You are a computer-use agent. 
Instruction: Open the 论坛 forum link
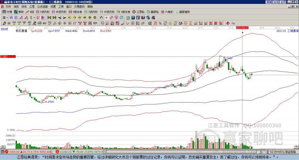(x=276, y=2)
